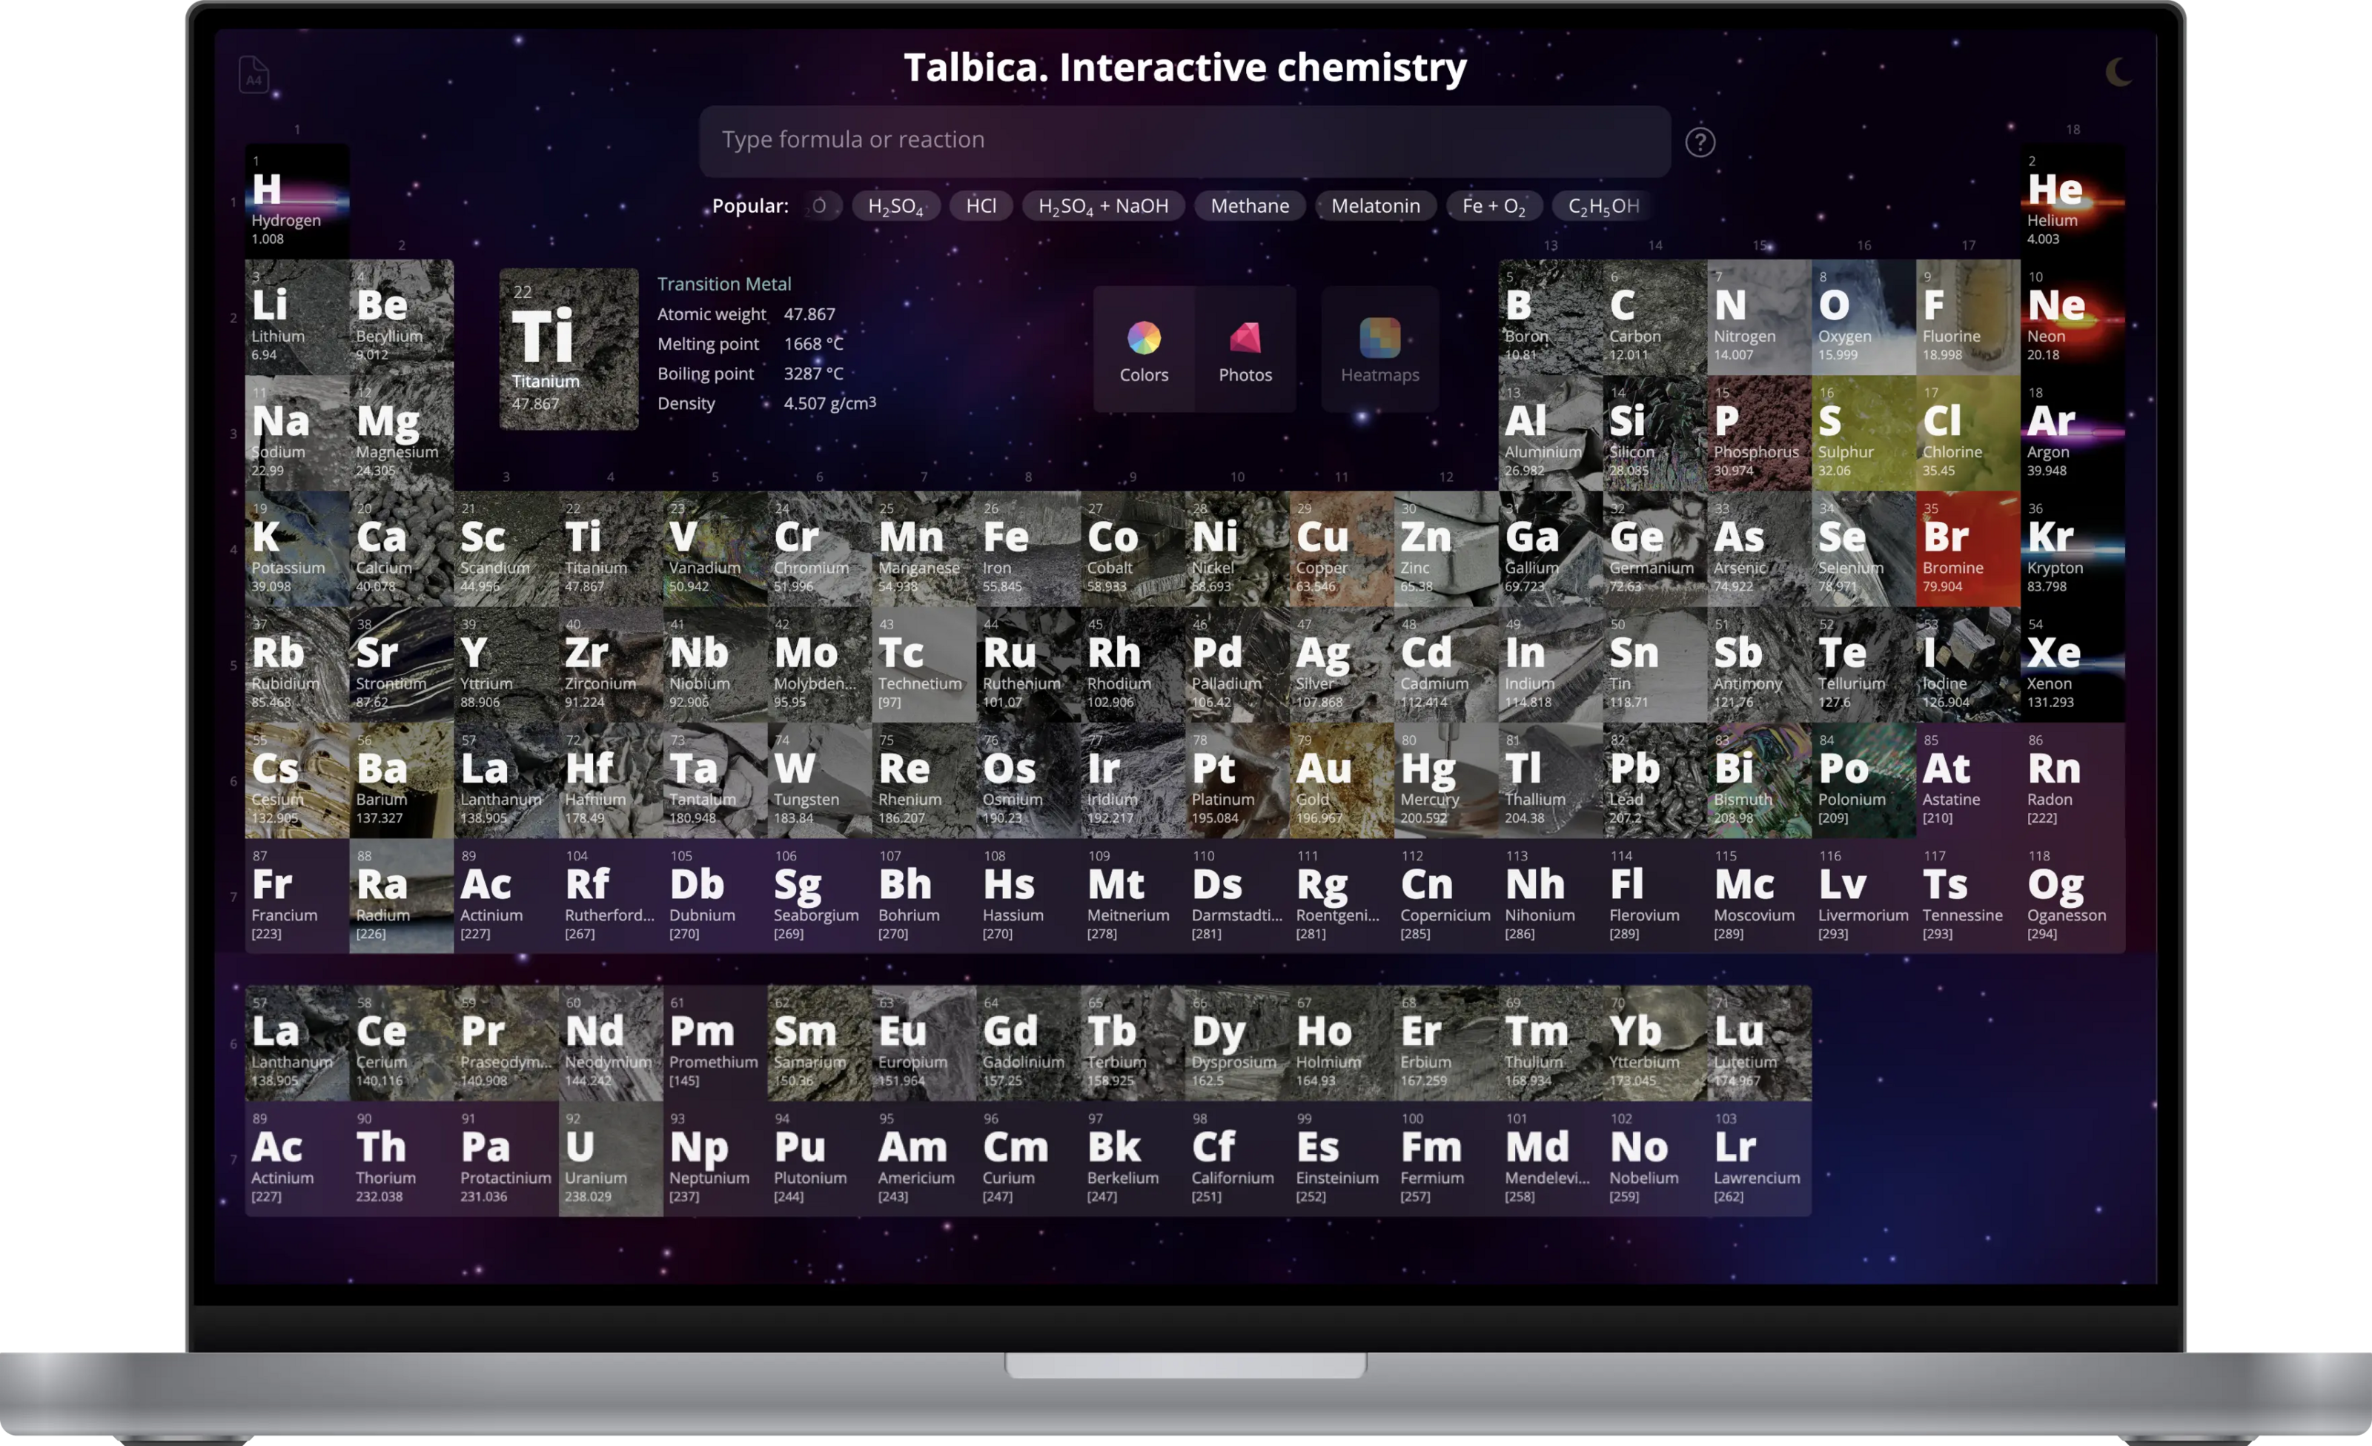Open the Francium element tile

coord(297,896)
